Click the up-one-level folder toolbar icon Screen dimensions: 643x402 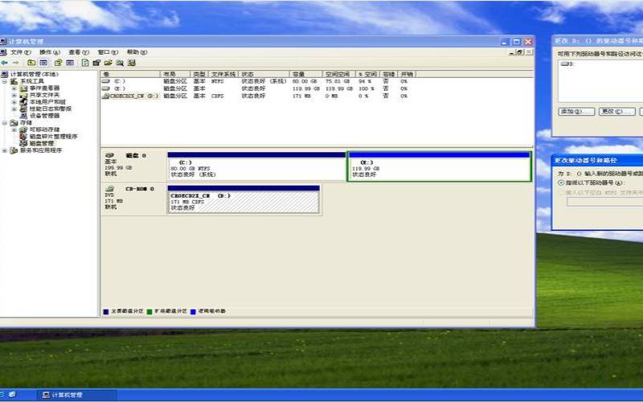31,63
